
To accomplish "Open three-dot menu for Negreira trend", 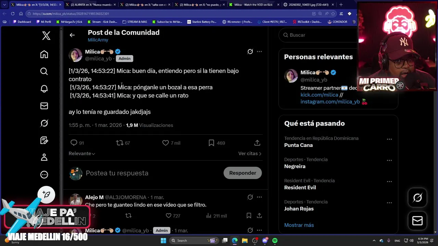I will coord(389,160).
